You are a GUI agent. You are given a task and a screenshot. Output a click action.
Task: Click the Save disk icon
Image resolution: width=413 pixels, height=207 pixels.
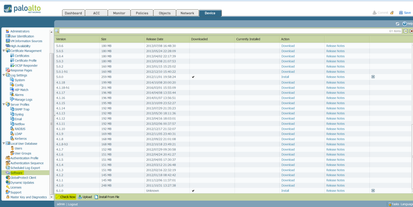tap(401, 13)
